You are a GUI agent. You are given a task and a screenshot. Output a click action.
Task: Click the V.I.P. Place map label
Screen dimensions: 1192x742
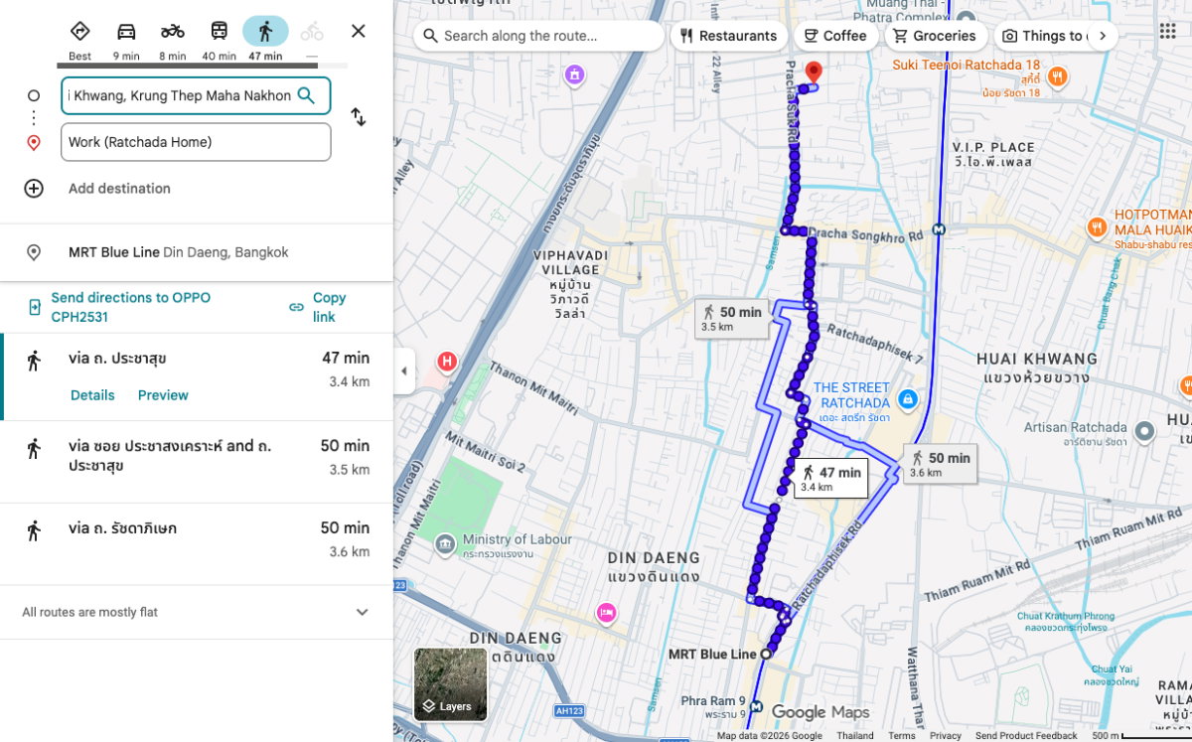tap(992, 153)
